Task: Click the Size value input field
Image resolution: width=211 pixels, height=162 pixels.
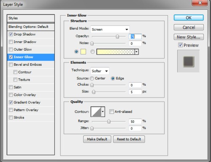Action: pyautogui.click(x=135, y=92)
